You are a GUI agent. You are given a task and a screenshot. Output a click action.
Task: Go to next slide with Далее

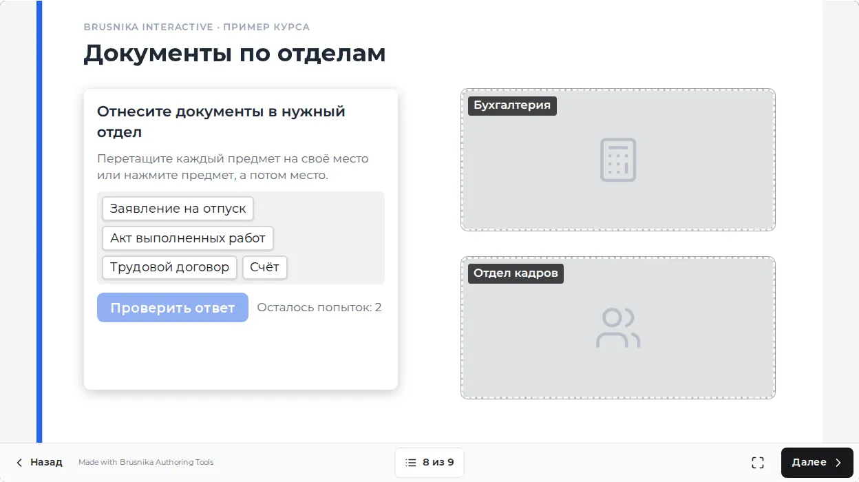[x=817, y=463]
